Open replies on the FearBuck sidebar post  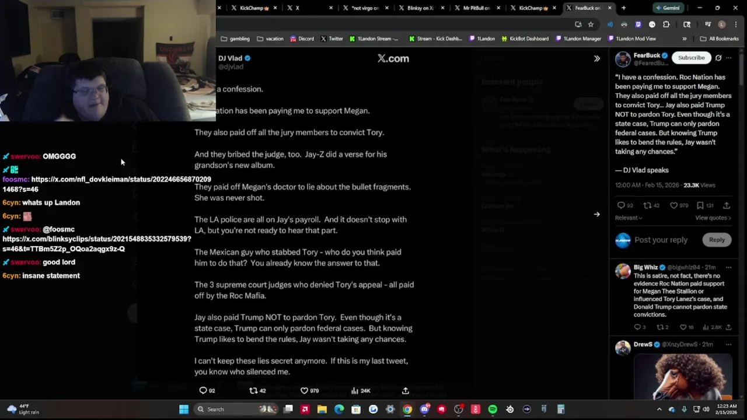pyautogui.click(x=622, y=205)
